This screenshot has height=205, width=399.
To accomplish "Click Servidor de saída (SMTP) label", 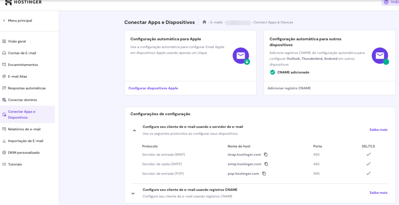I will [162, 164].
